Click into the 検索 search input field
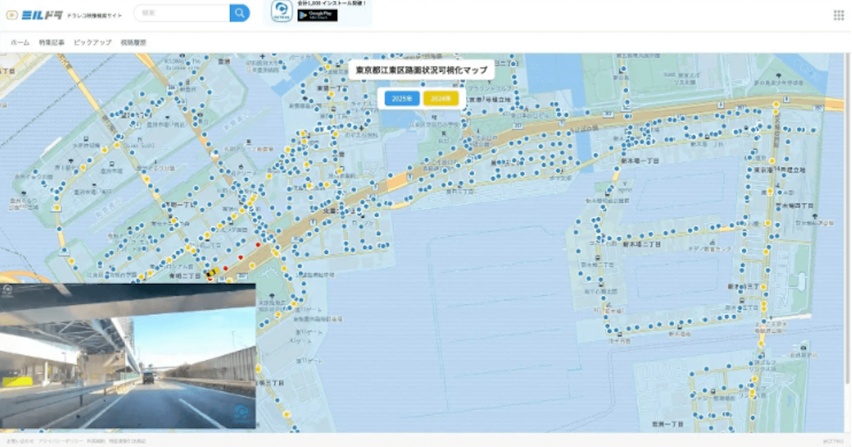This screenshot has height=447, width=852. [182, 13]
